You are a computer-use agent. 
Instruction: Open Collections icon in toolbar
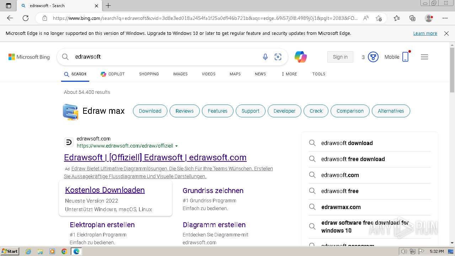pos(412,18)
